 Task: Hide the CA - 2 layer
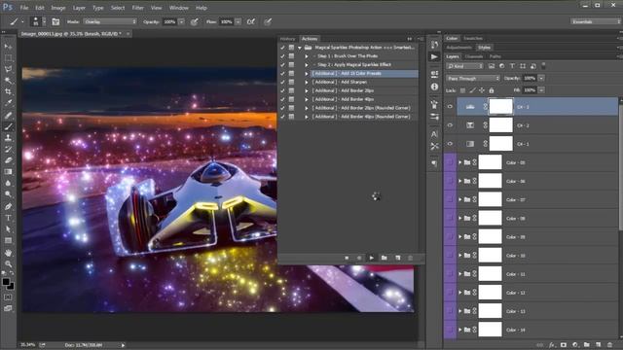[x=450, y=125]
